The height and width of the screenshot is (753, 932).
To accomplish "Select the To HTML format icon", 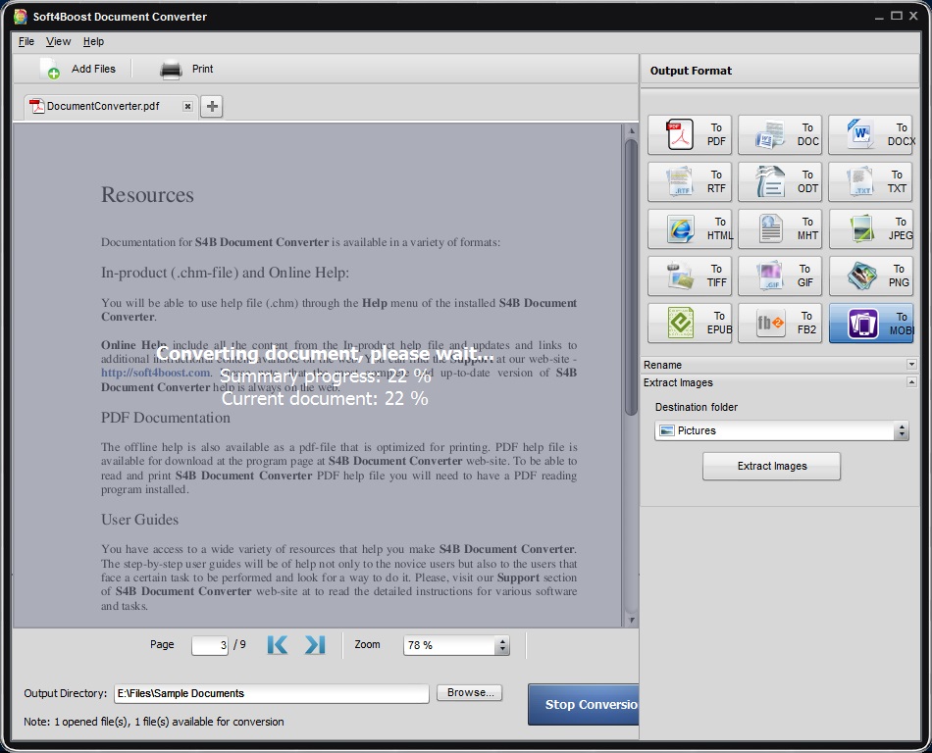I will pos(689,228).
